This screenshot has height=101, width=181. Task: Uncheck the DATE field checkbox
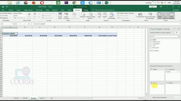tap(151, 40)
